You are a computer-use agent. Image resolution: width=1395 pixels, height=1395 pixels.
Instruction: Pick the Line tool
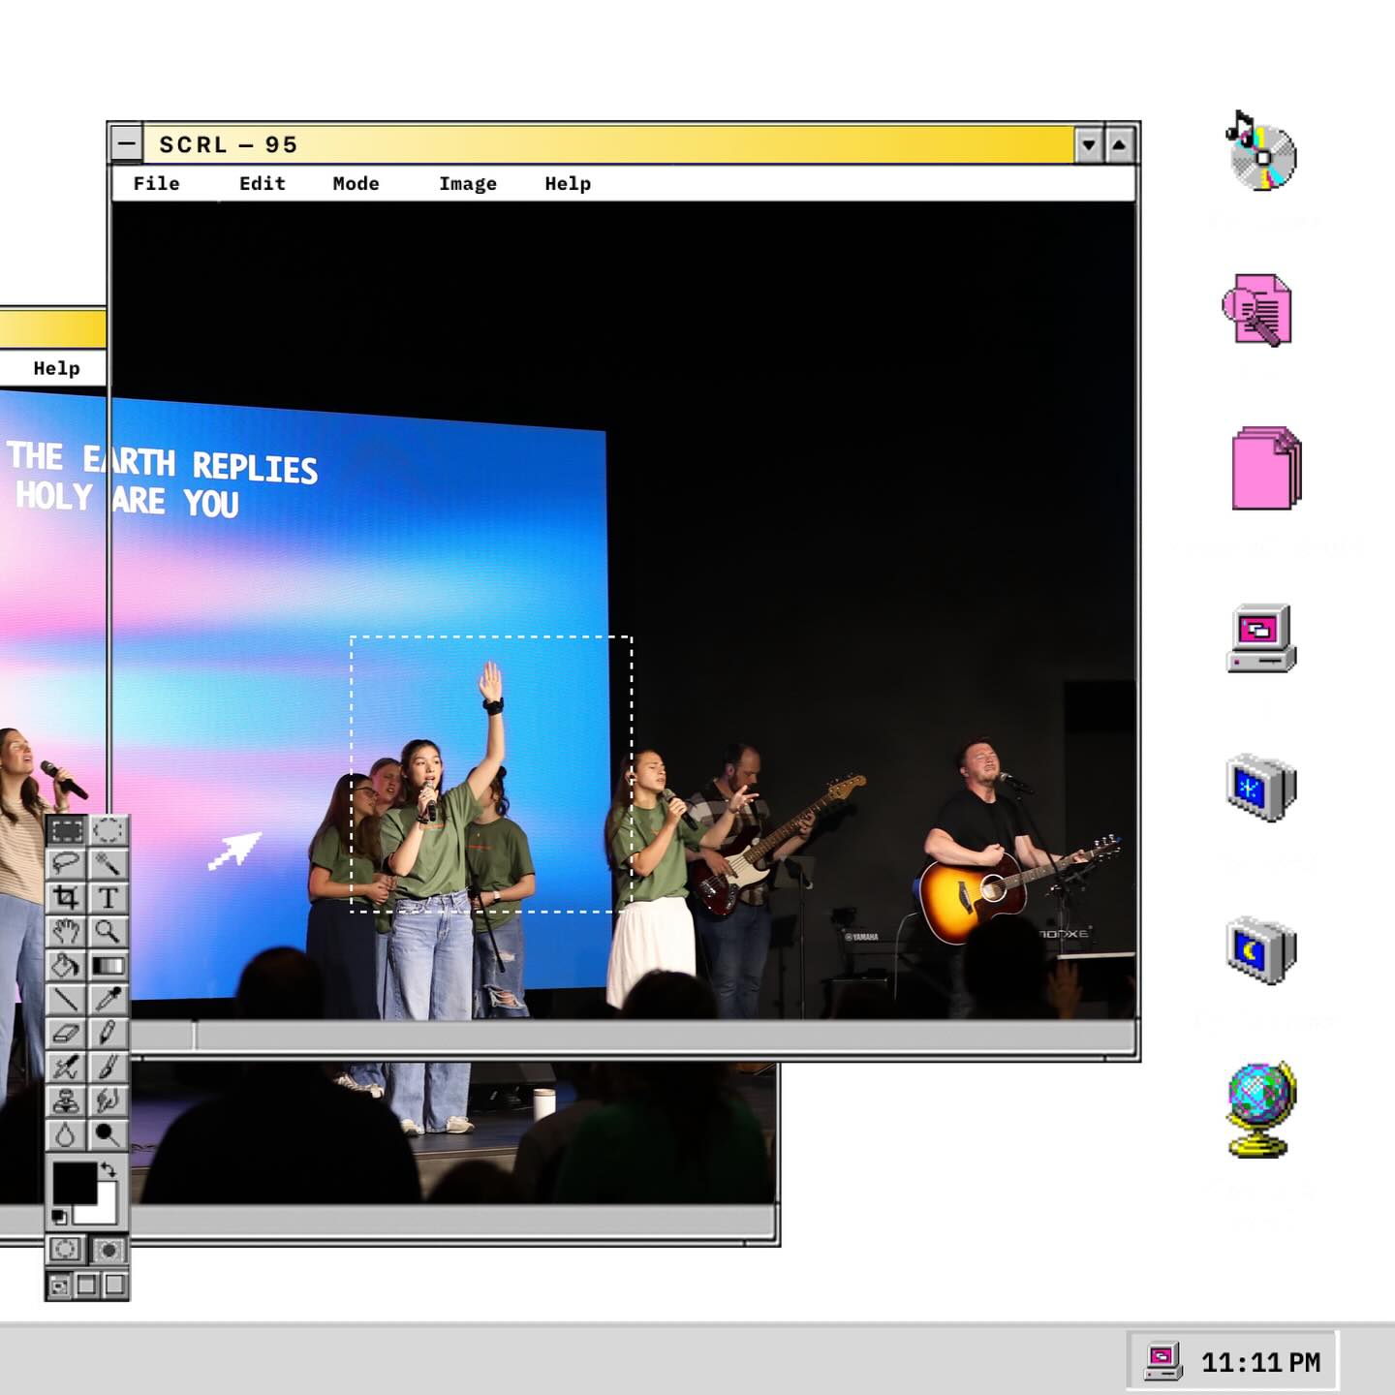[66, 999]
